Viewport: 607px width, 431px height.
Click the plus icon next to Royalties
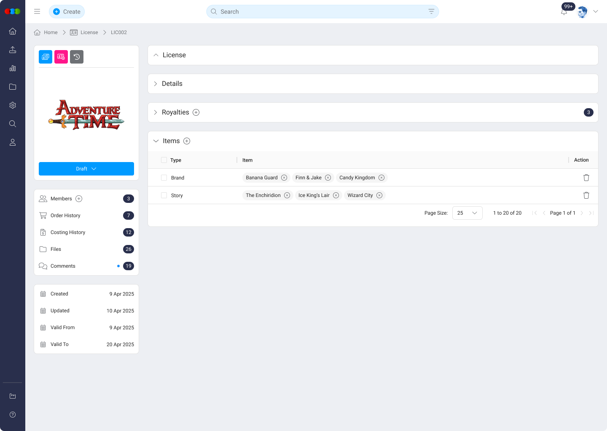(x=196, y=112)
